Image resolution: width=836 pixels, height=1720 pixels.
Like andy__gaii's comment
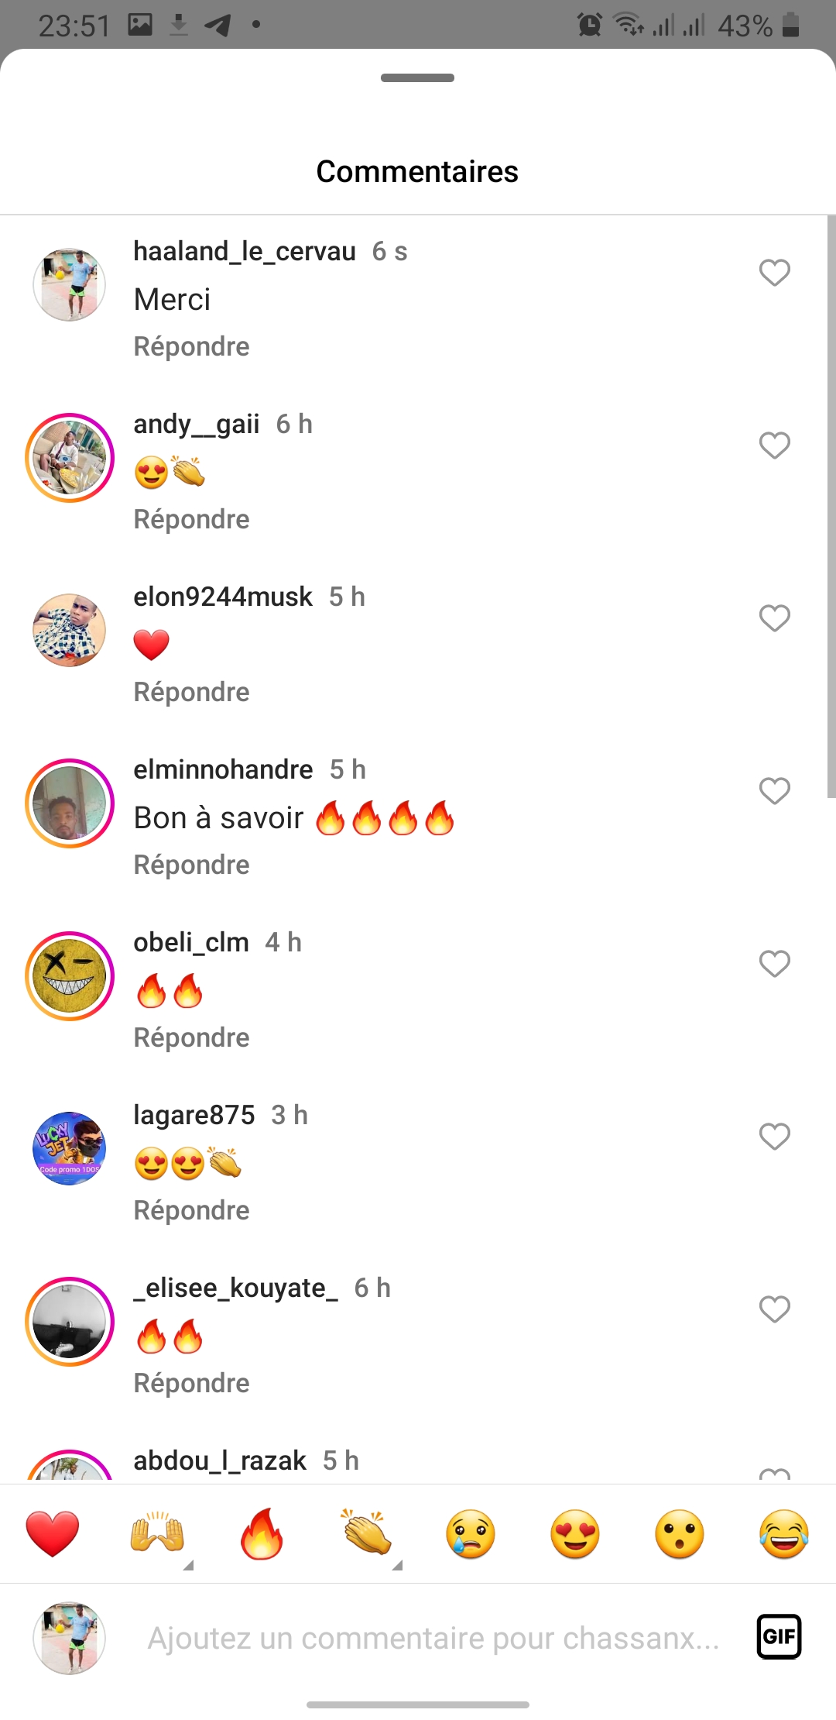[x=774, y=445]
